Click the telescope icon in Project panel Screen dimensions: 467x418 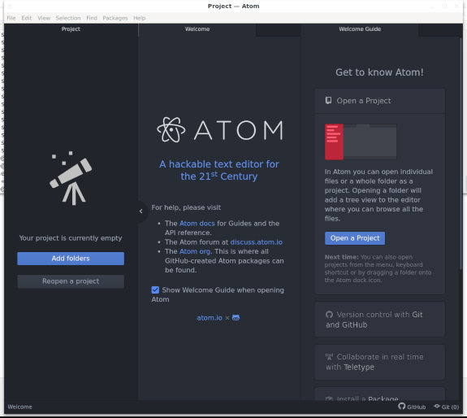[x=71, y=178]
